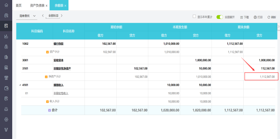The image size is (280, 139).
Task: Click the 资产小计 subtotal label
Action: coord(55,52)
